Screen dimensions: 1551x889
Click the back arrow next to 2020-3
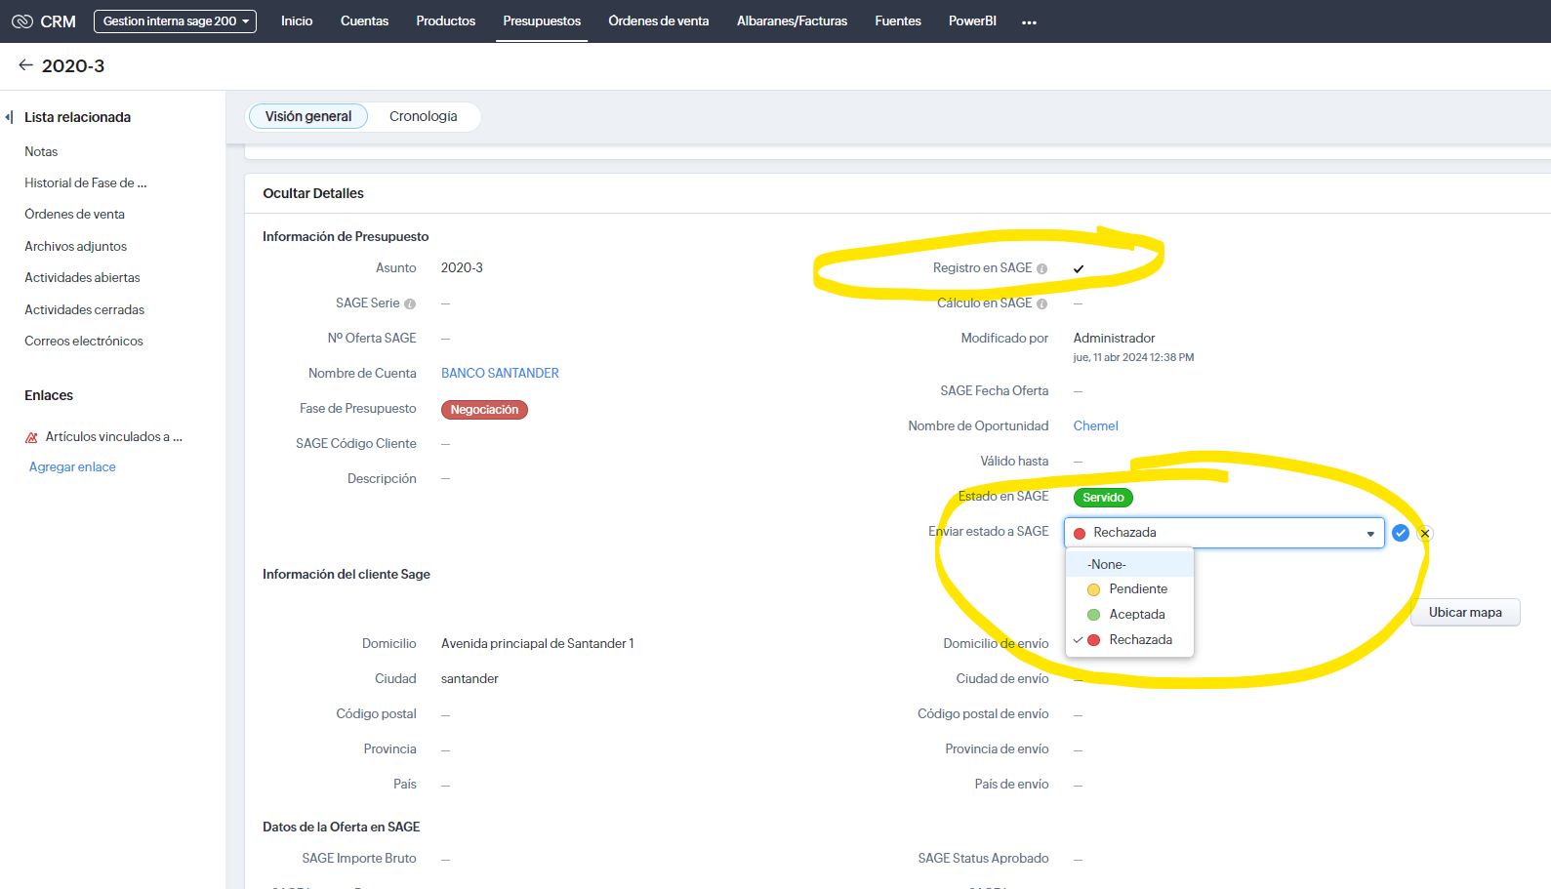click(25, 65)
